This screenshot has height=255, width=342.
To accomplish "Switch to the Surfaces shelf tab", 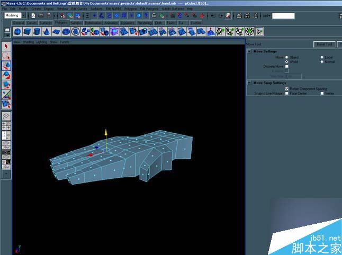I will pyautogui.click(x=46, y=23).
